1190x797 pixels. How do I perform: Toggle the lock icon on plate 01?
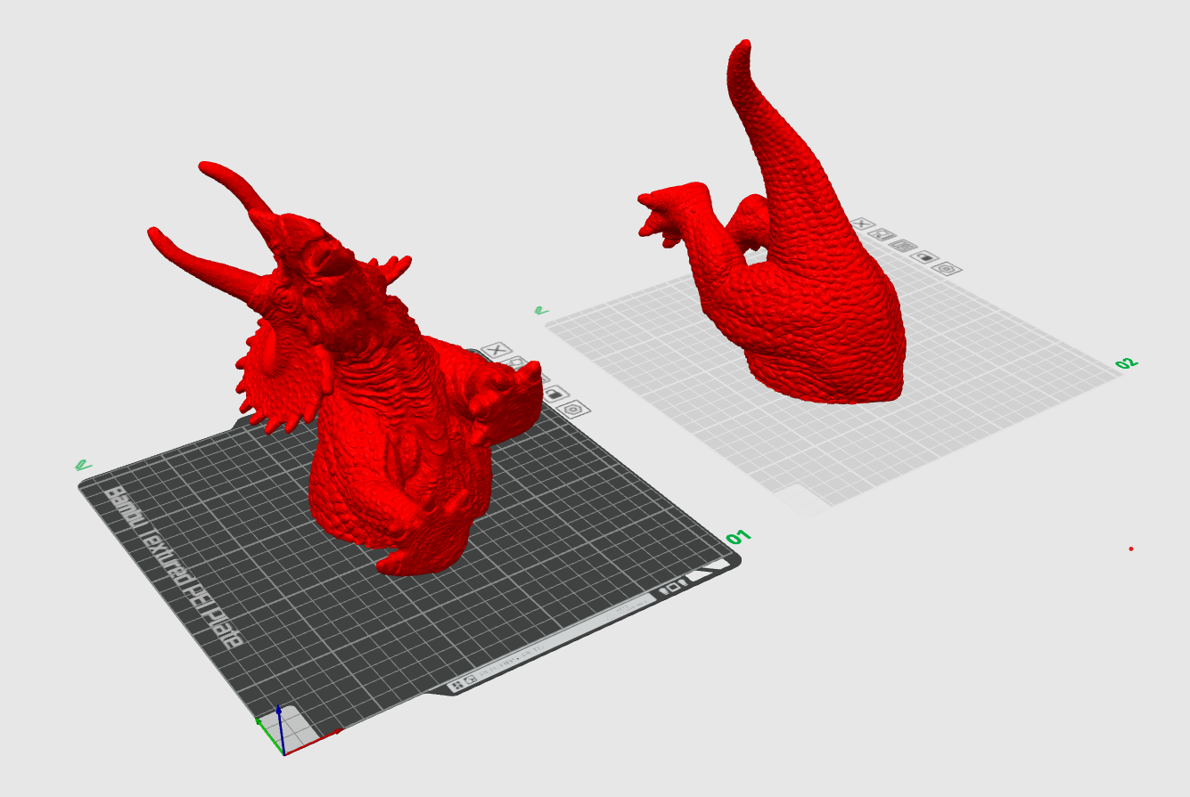coord(555,394)
